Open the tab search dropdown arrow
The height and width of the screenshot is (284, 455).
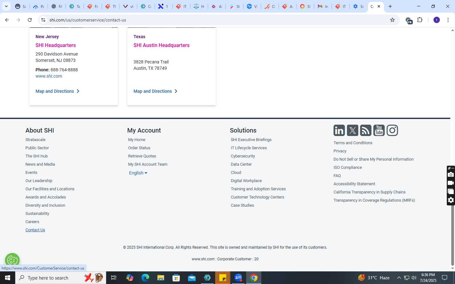6,6
